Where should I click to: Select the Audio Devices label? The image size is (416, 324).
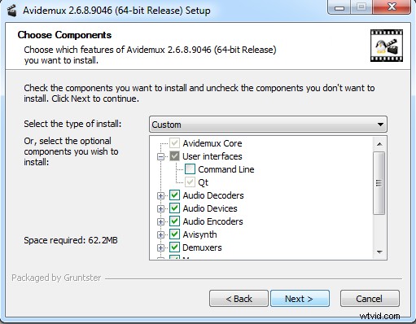pyautogui.click(x=210, y=208)
